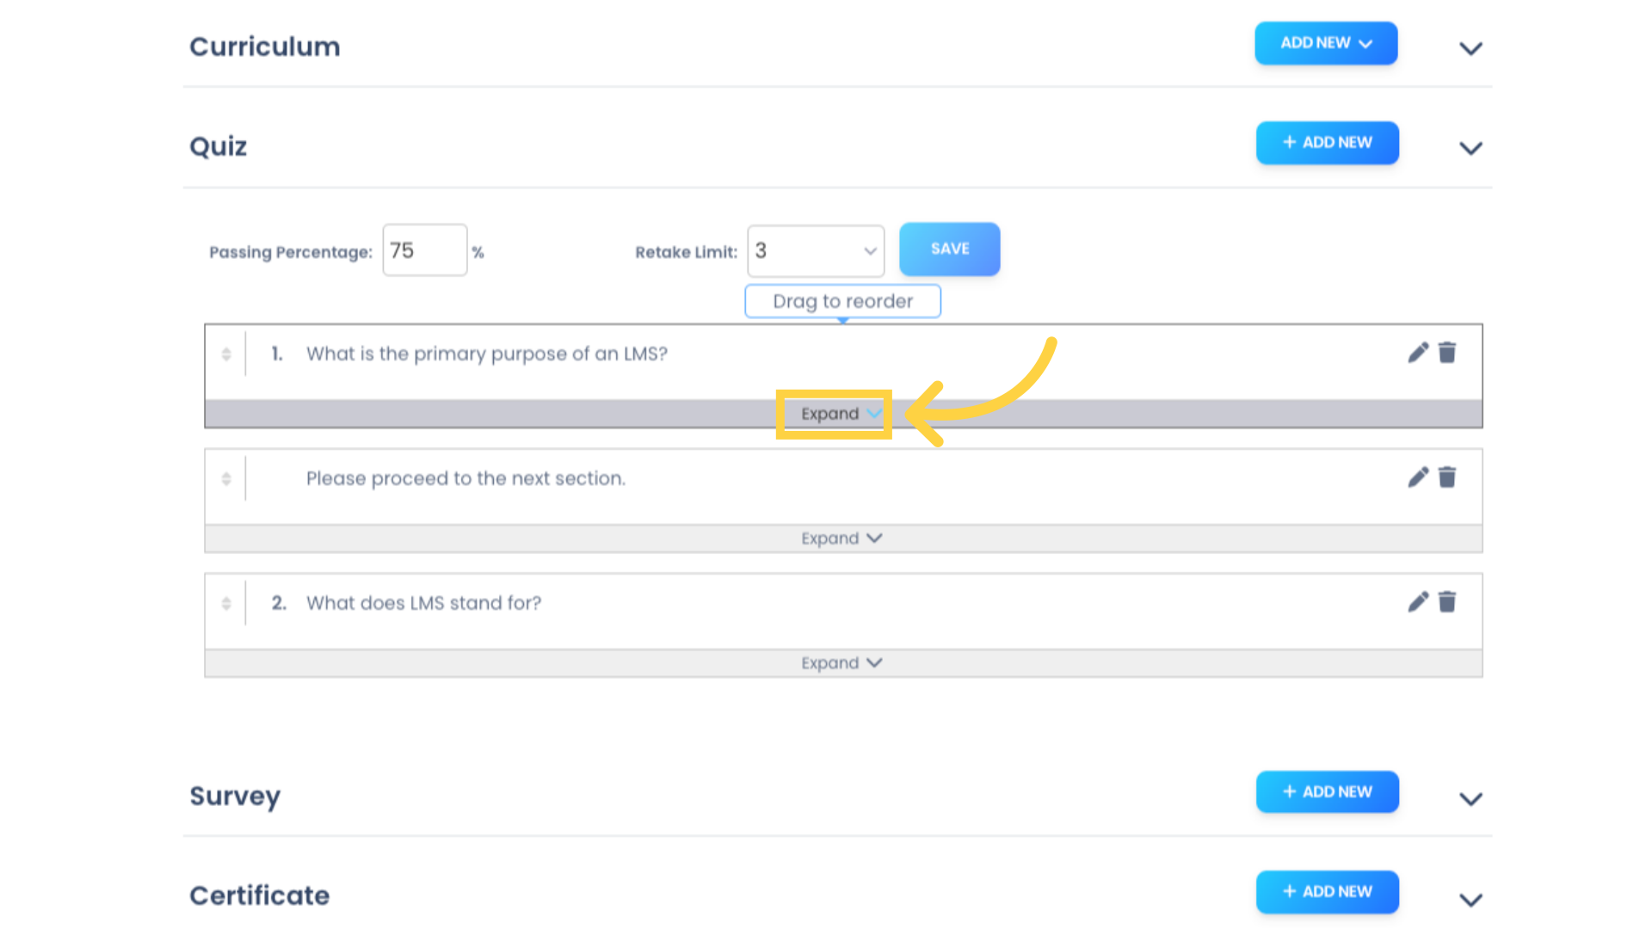Viewport: 1652px width, 929px height.
Task: Open the Retake Limit dropdown
Action: pyautogui.click(x=815, y=249)
